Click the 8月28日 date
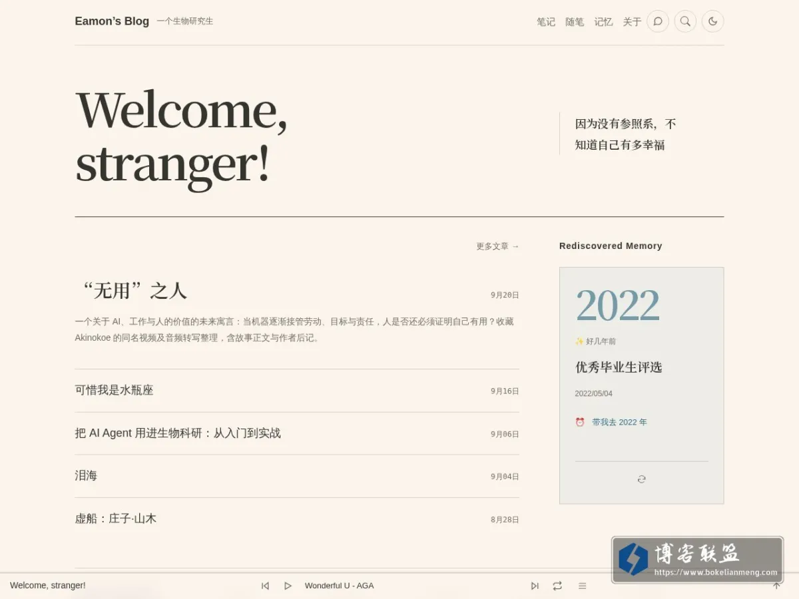 [505, 520]
